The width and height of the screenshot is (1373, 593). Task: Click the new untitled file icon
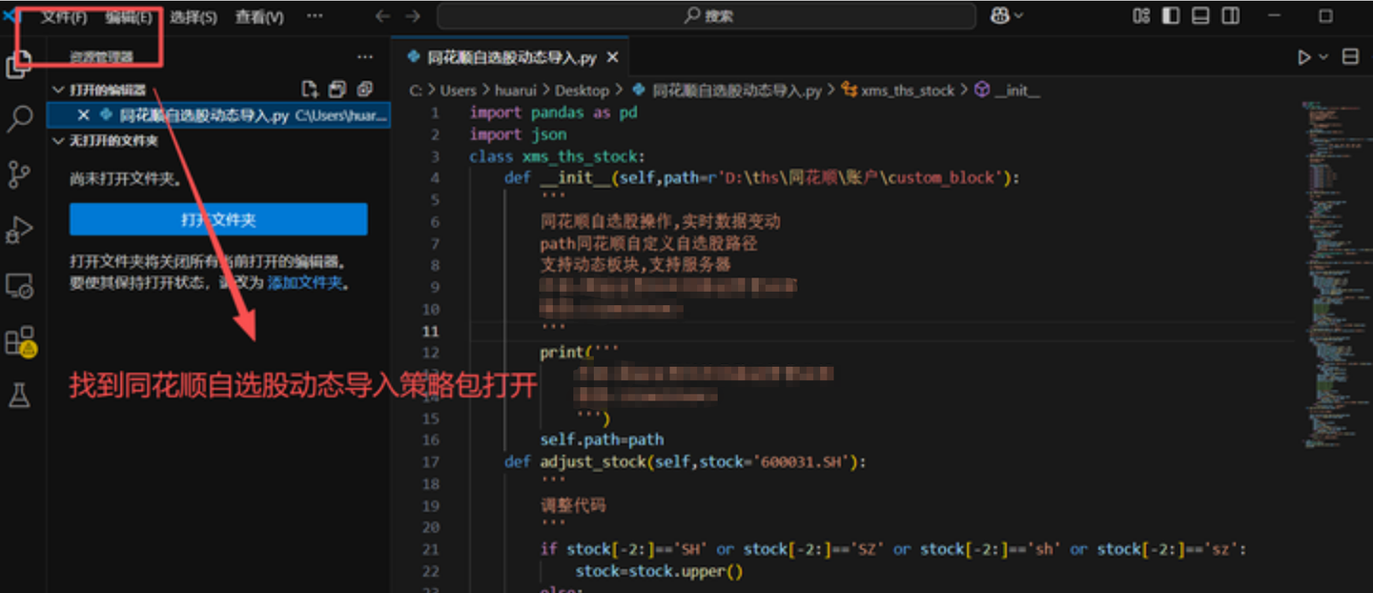click(x=309, y=90)
